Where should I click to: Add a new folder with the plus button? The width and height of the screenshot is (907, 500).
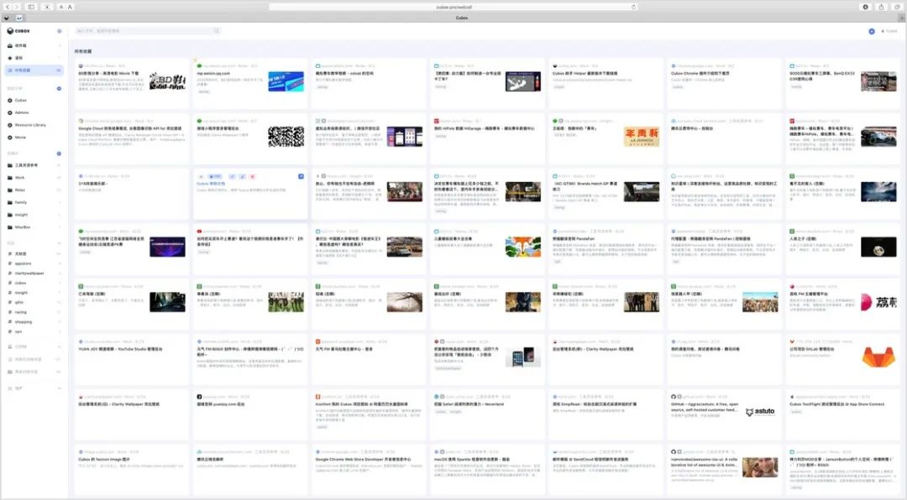pos(59,154)
